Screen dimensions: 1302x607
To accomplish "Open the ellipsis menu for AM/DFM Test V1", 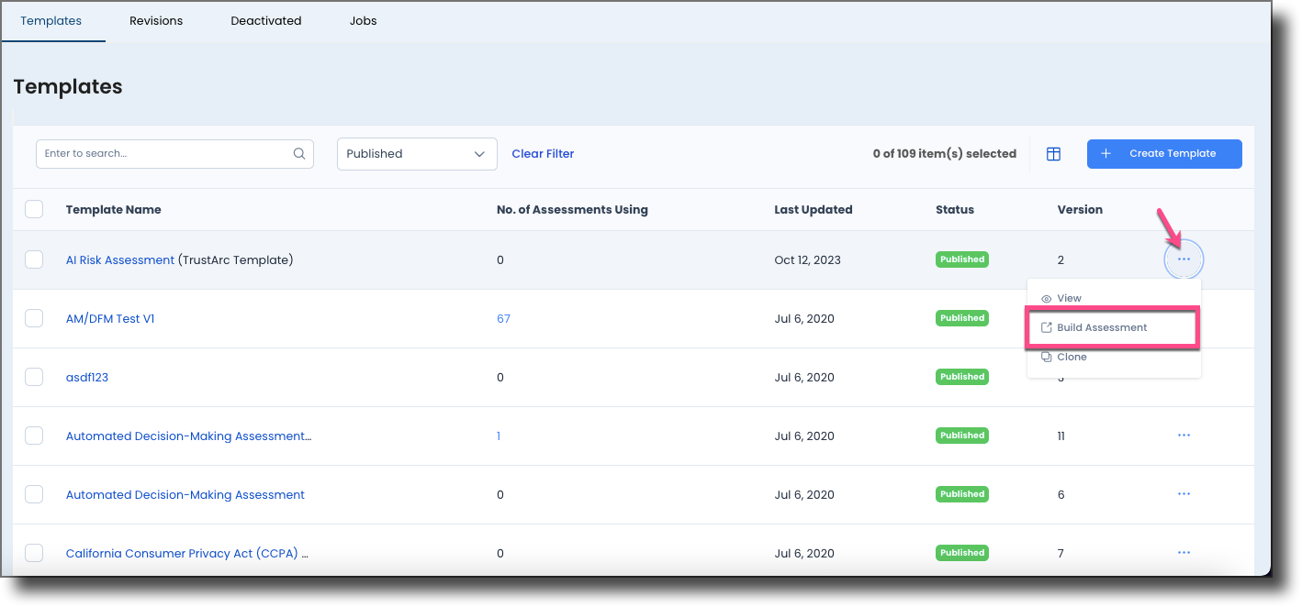I will [1184, 318].
